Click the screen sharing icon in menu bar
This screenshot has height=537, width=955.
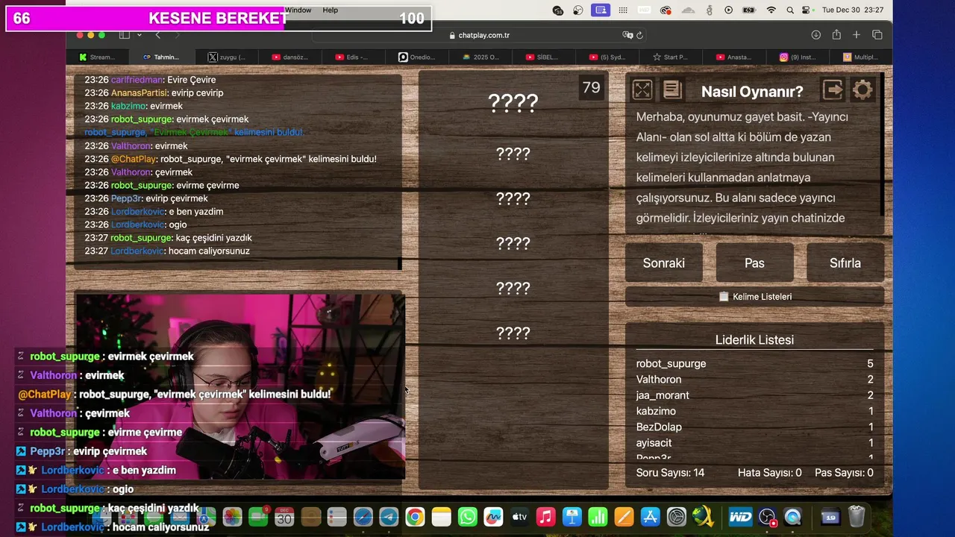coord(601,10)
